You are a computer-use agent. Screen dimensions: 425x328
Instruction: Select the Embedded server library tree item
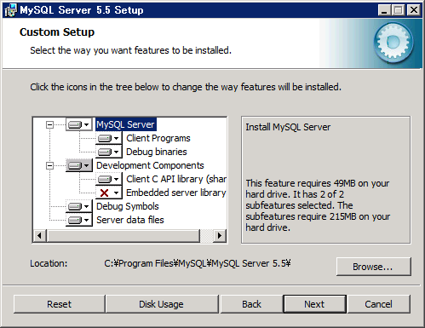coord(176,193)
